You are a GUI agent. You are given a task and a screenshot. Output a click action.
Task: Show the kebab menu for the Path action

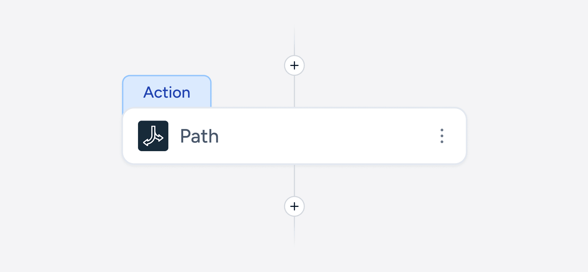(x=442, y=136)
